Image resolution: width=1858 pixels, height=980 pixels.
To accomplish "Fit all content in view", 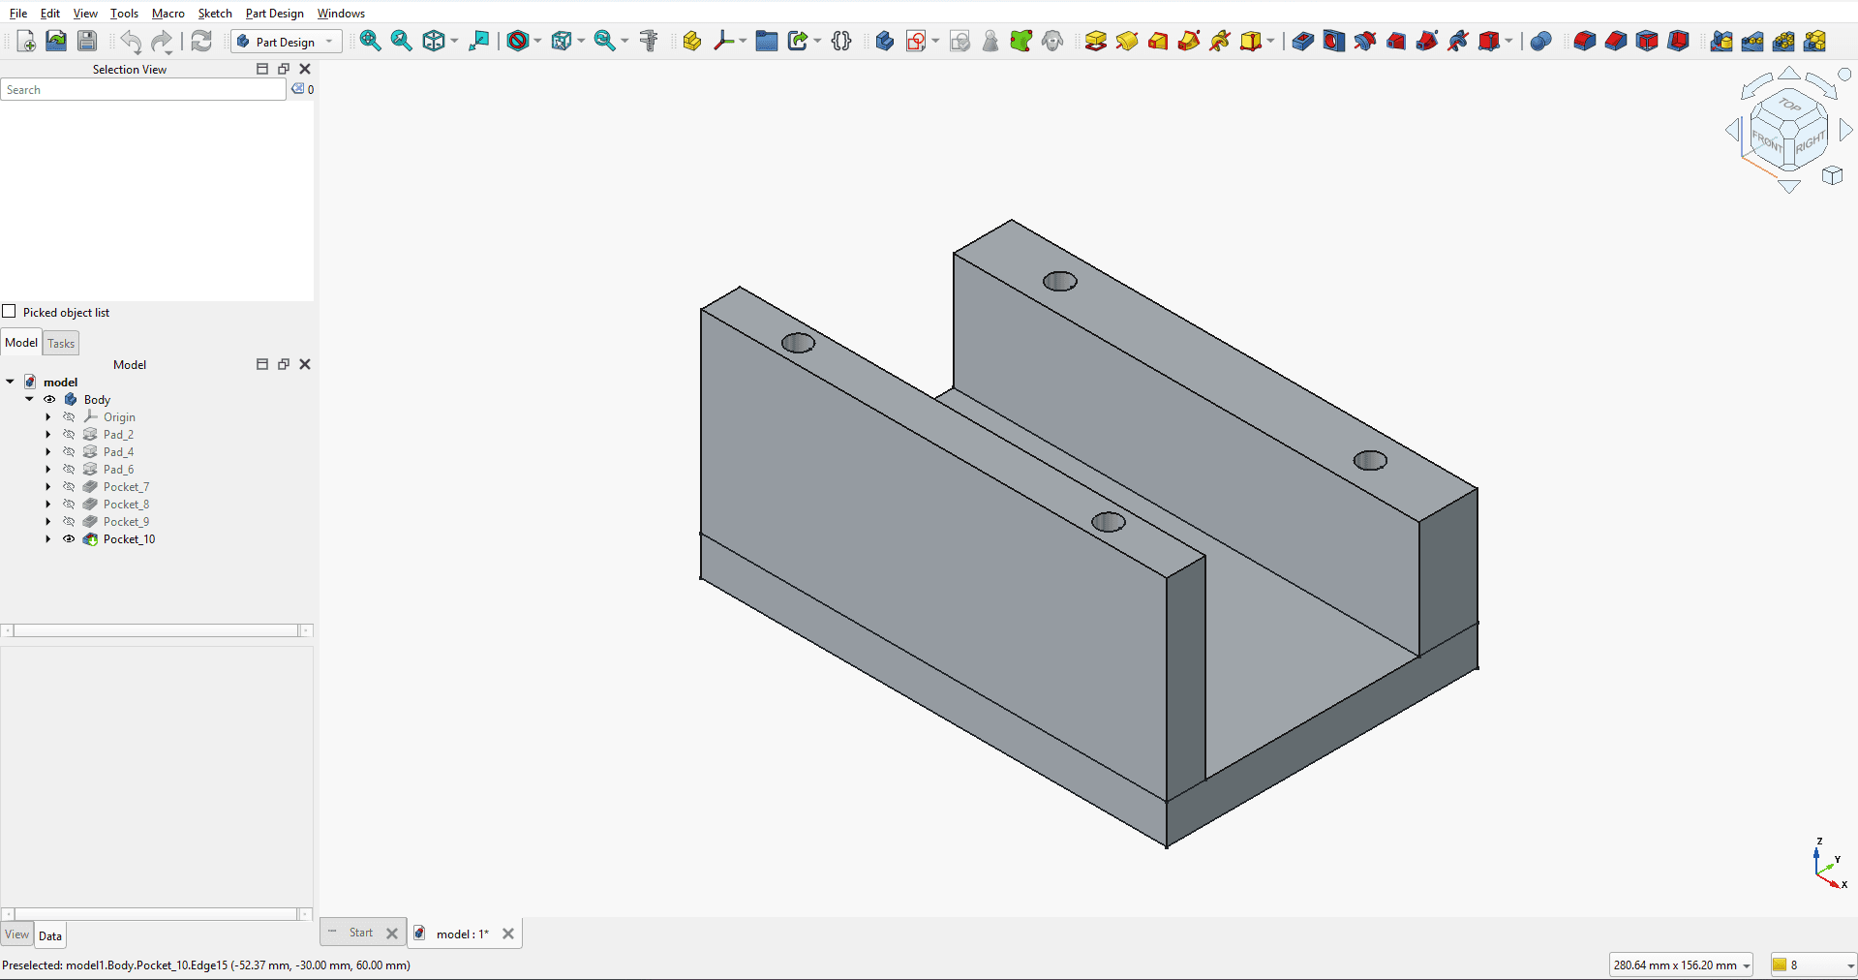I will coord(370,41).
